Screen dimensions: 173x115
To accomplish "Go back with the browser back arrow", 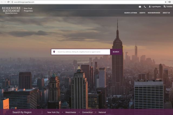I will [2, 2].
